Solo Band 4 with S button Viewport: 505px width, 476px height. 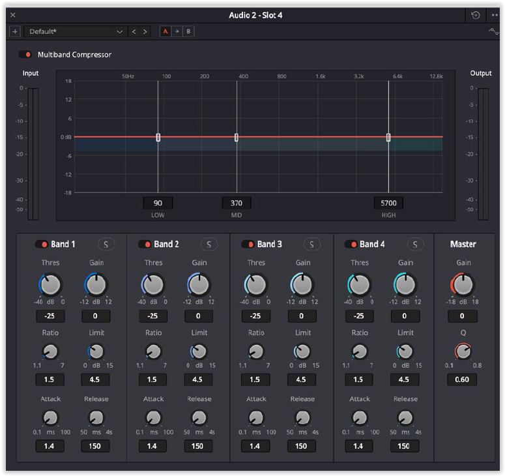pyautogui.click(x=414, y=244)
